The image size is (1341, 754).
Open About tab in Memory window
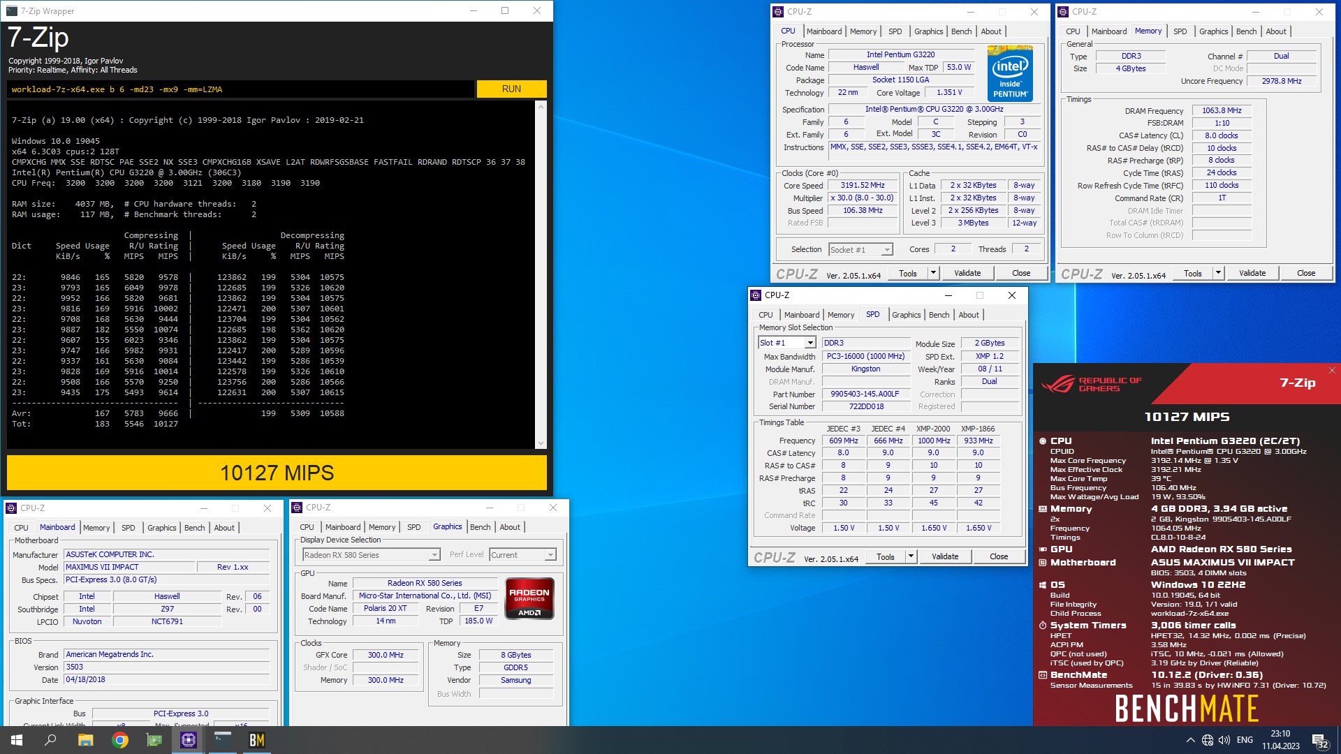[x=1276, y=31]
